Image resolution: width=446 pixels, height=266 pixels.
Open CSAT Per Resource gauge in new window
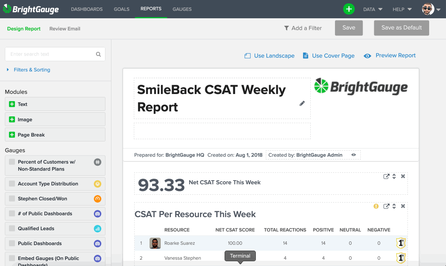pyautogui.click(x=386, y=206)
